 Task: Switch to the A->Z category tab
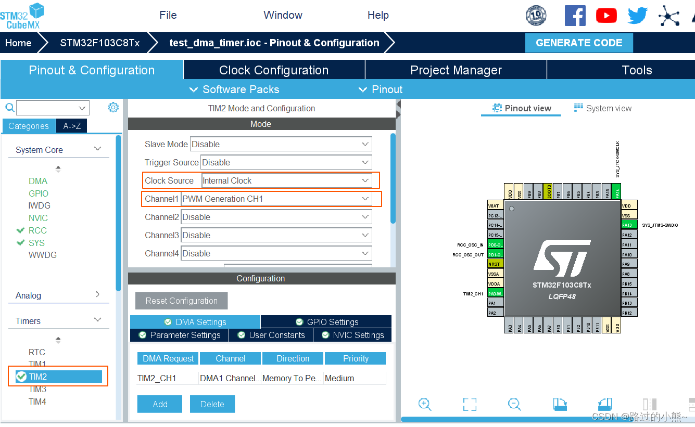pos(72,126)
